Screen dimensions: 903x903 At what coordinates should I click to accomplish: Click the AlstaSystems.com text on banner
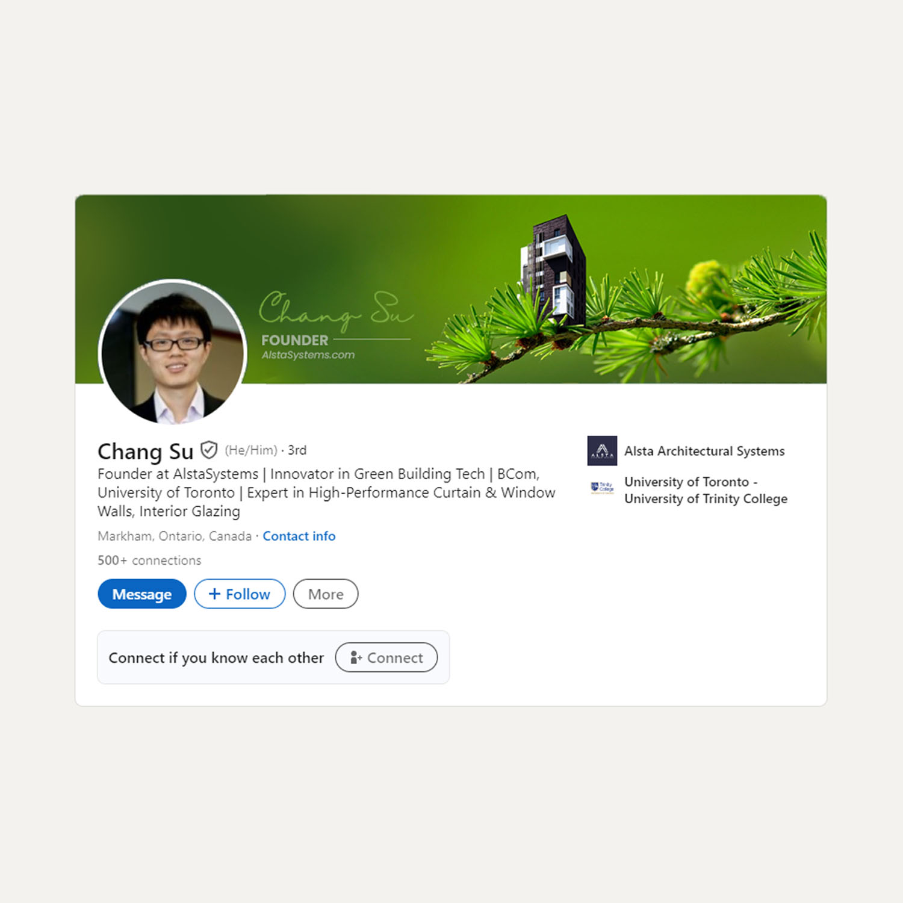[x=308, y=355]
